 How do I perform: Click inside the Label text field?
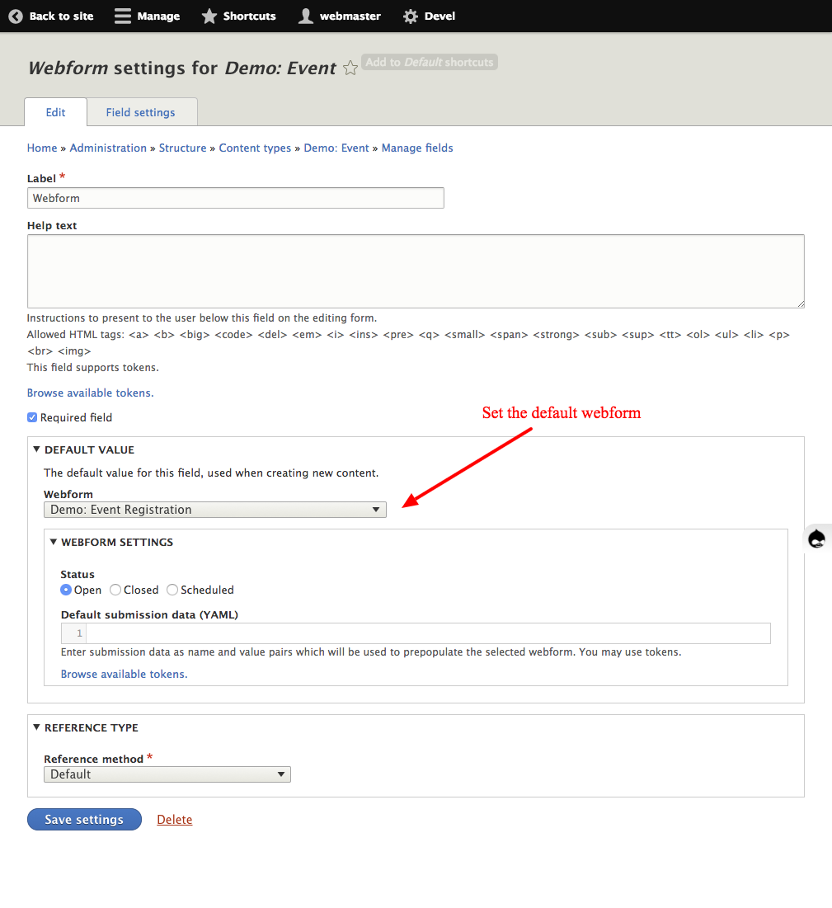pos(235,198)
